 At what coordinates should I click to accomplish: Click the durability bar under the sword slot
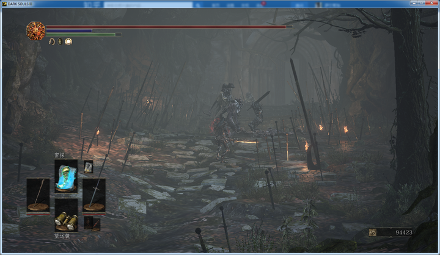(x=94, y=214)
